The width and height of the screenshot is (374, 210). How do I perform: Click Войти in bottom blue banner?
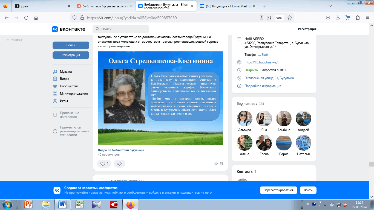click(x=308, y=190)
